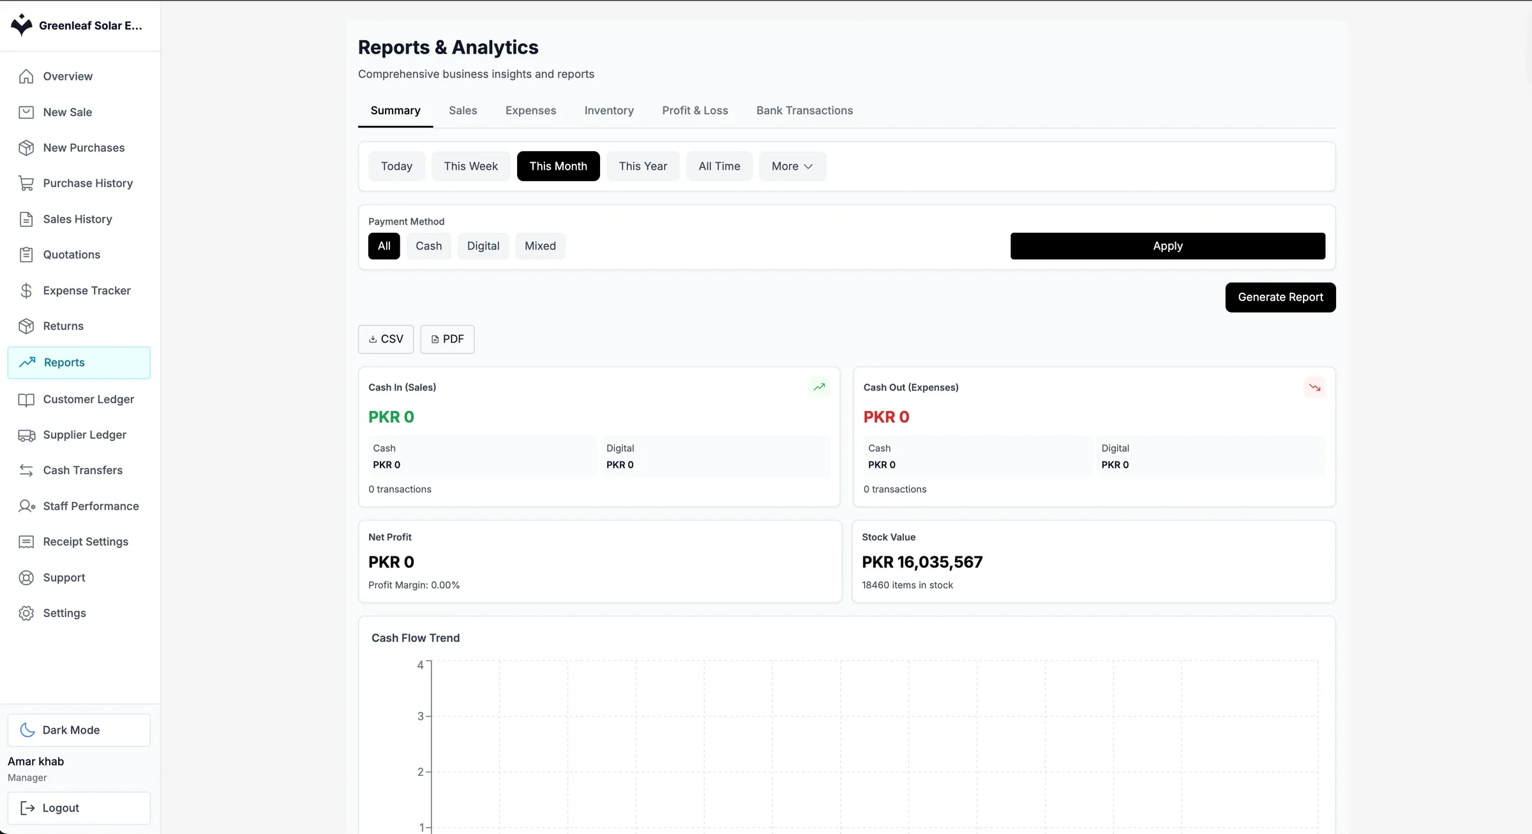Click the Cash Transfers arrows icon
Screen dimensions: 1532x834
click(26, 470)
